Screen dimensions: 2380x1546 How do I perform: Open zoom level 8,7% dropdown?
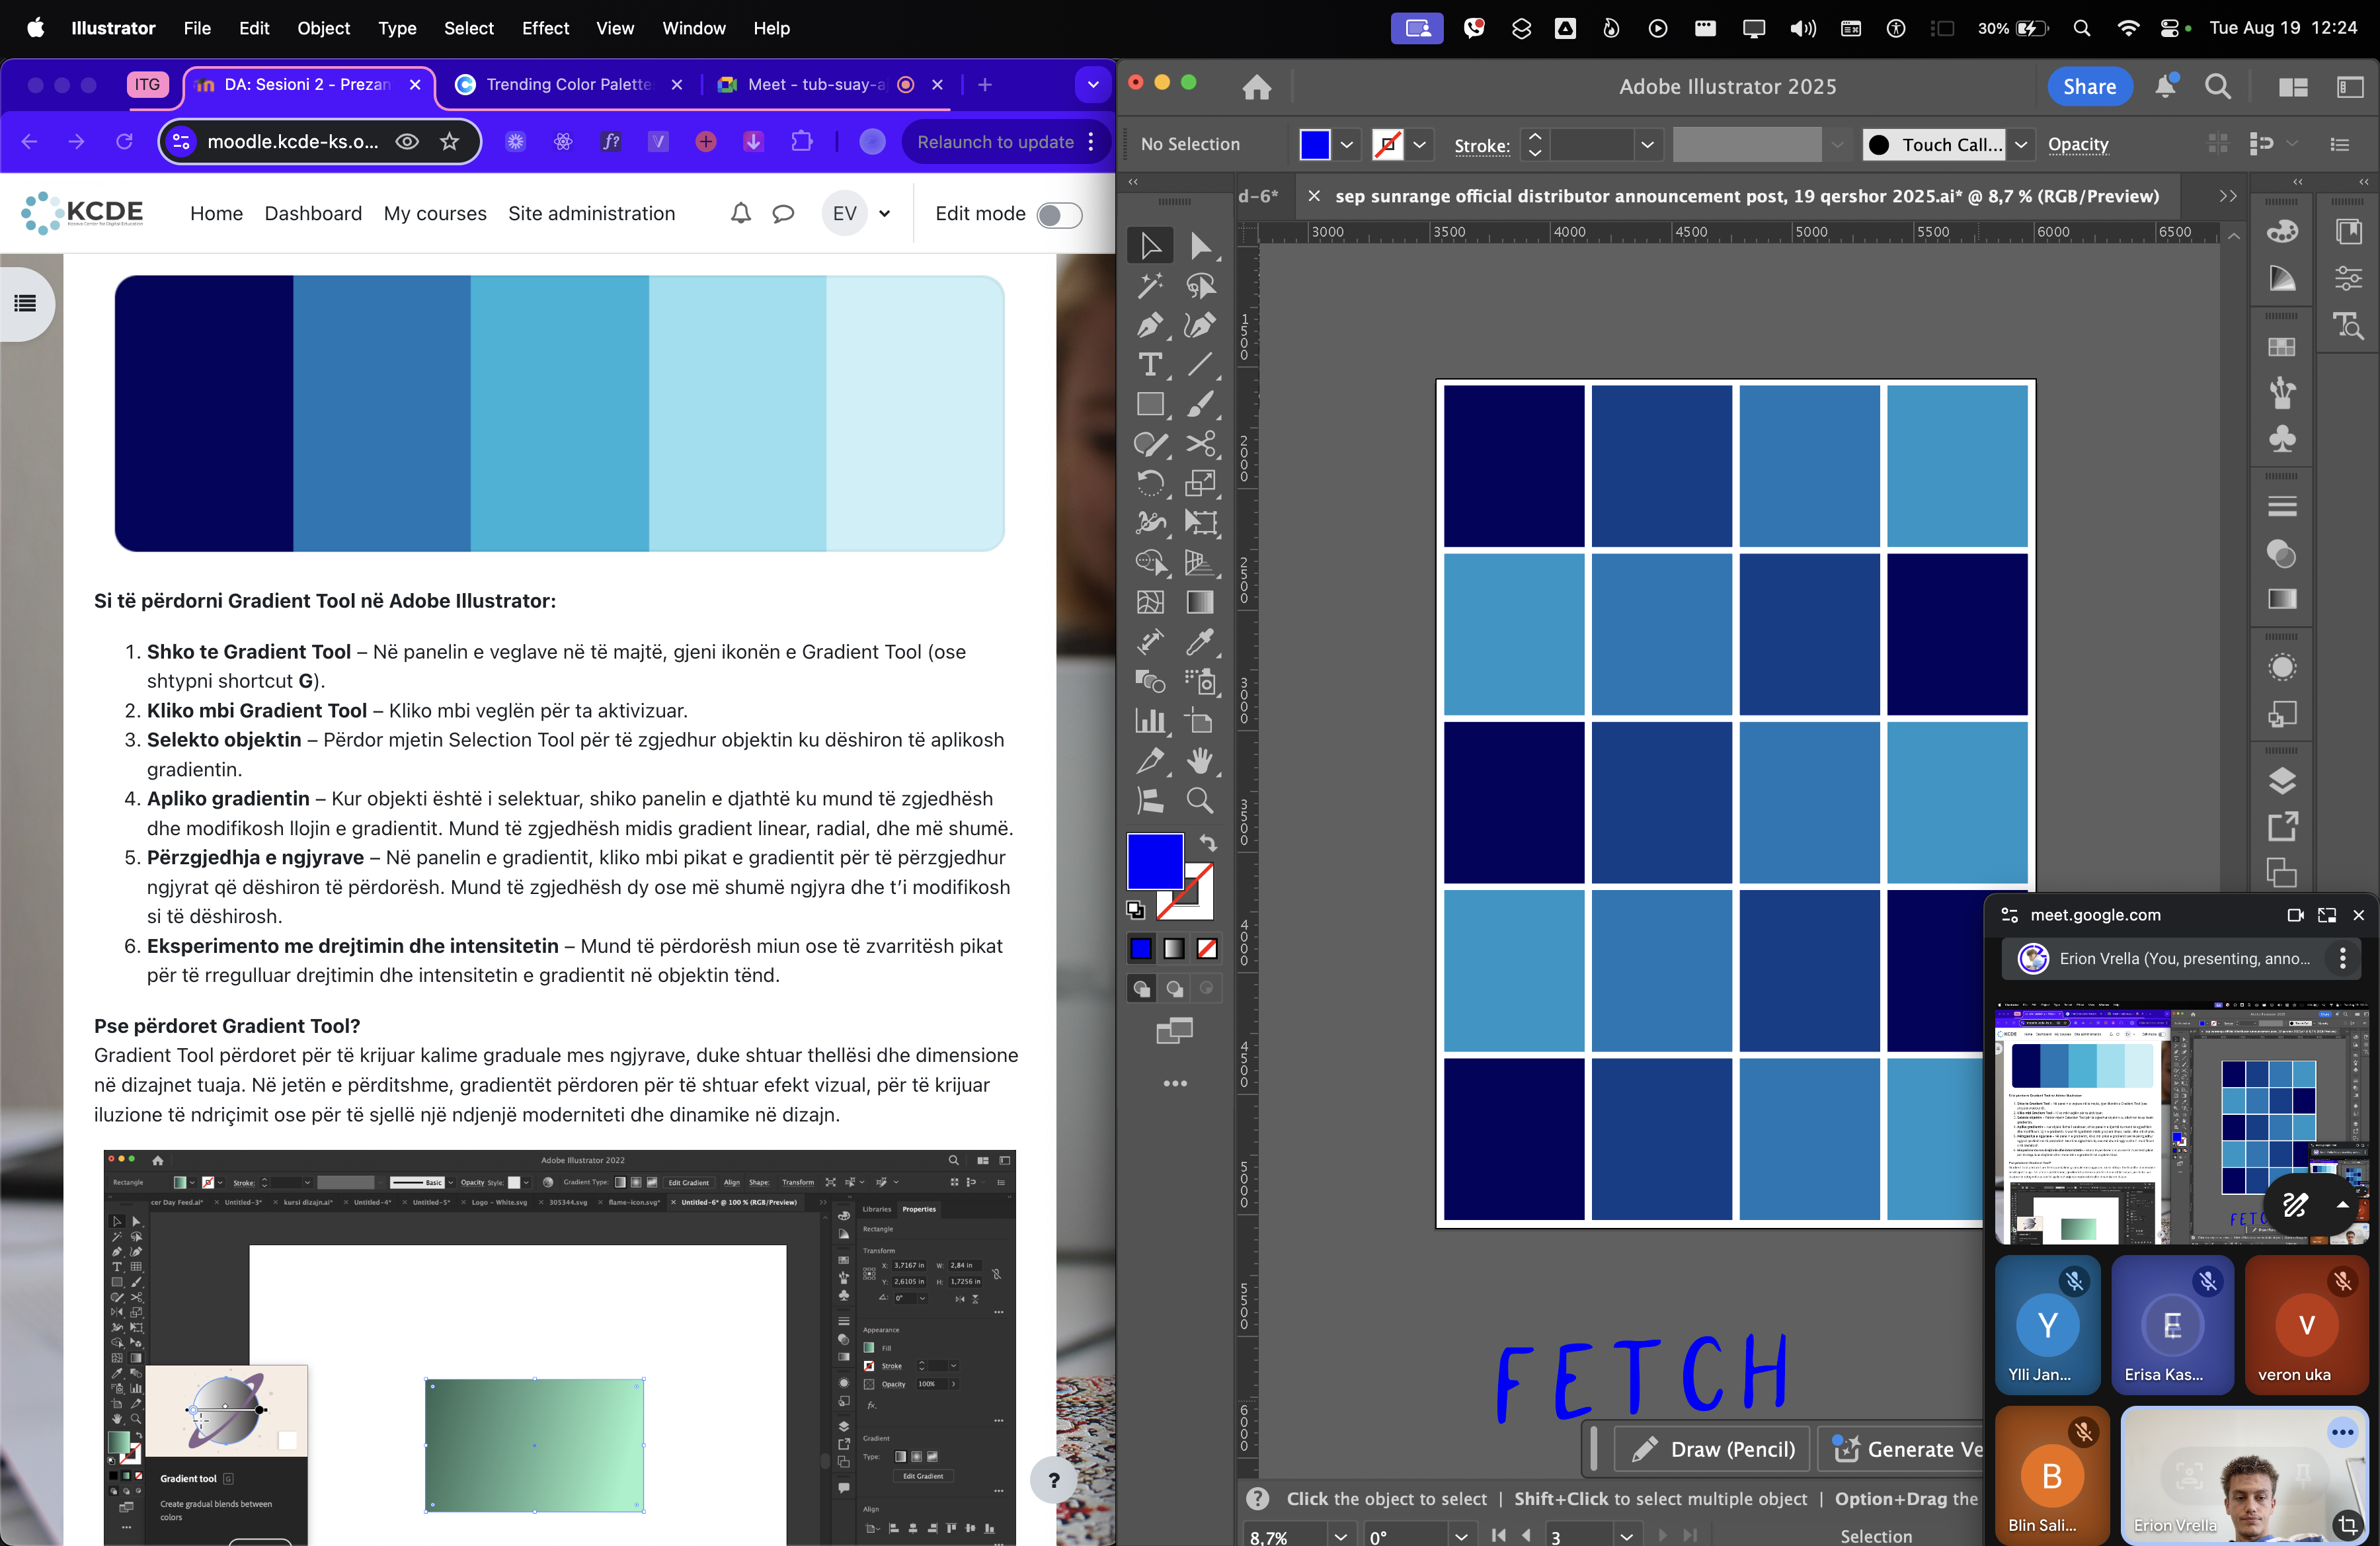point(1340,1536)
